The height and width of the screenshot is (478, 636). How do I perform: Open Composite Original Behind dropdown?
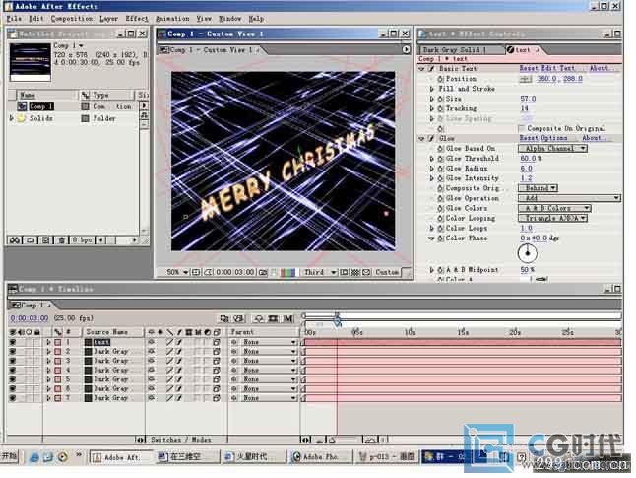pyautogui.click(x=538, y=188)
